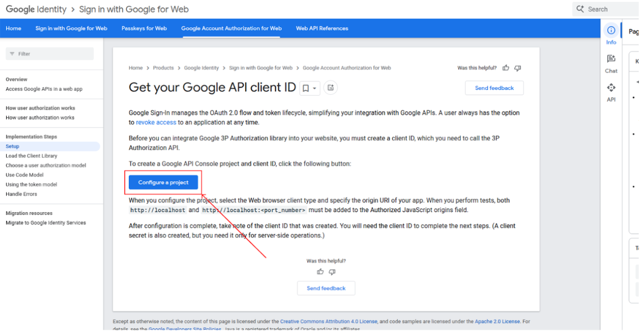Open the revoke access link
Screen dimensions: 640x331
(x=156, y=122)
